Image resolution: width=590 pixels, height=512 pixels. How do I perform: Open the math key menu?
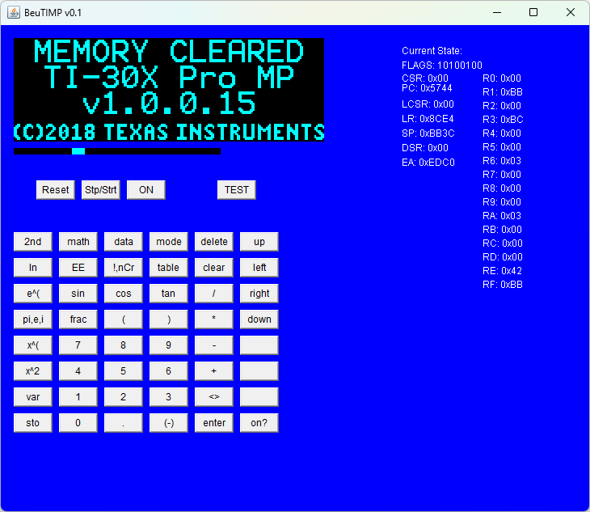click(x=78, y=242)
